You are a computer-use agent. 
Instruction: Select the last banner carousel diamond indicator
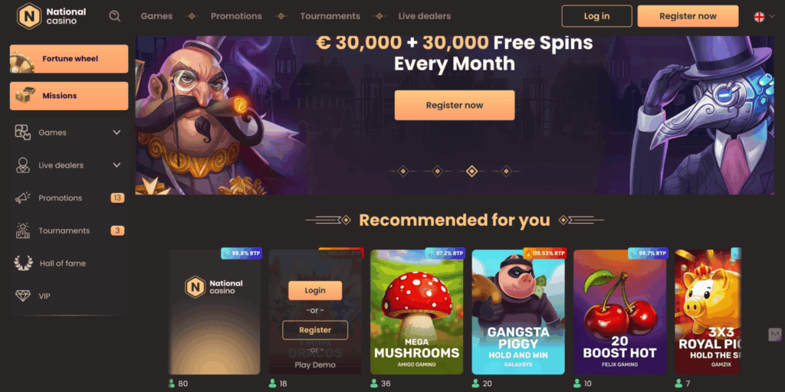(506, 171)
